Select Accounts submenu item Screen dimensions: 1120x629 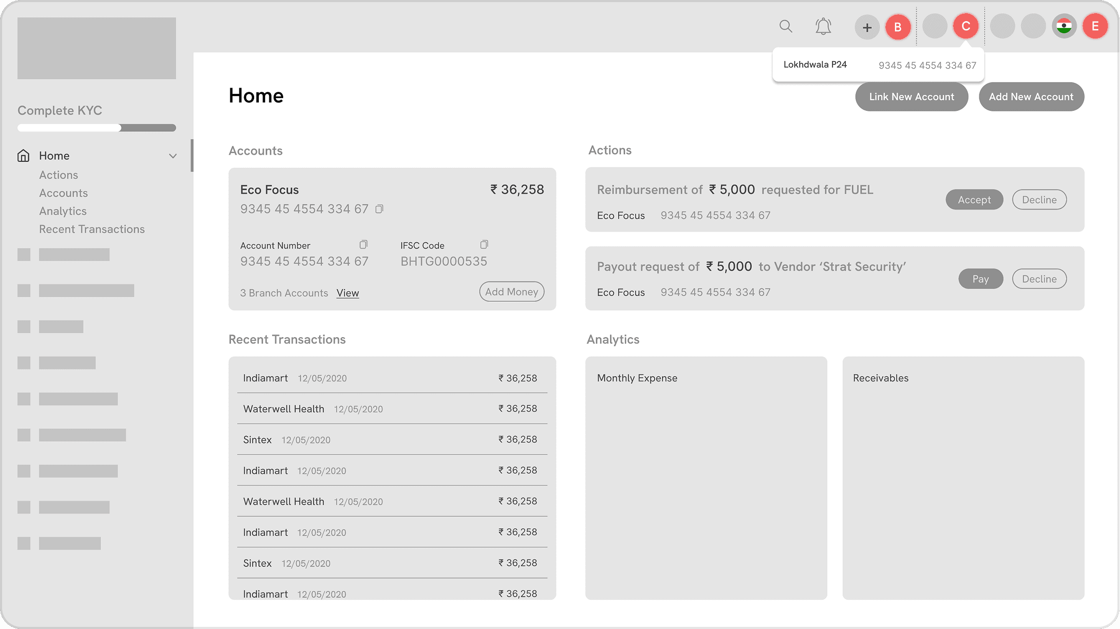[x=63, y=193]
